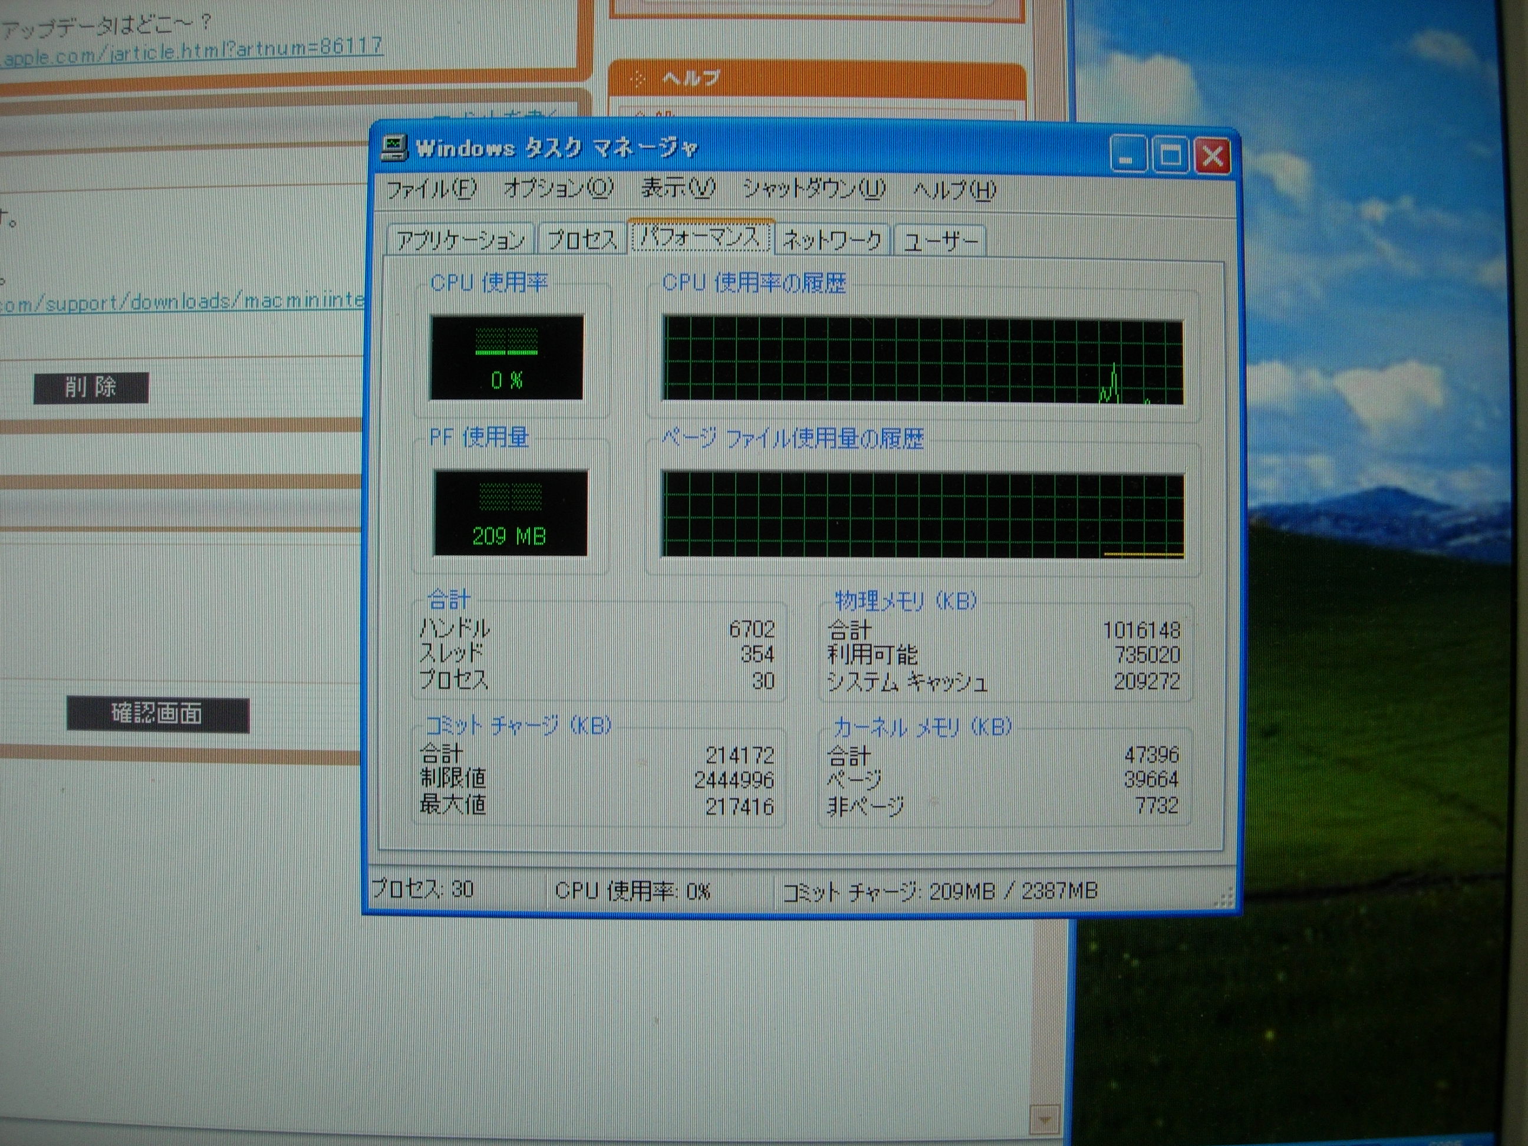
Task: Click the PF usage 209 MB gauge
Action: [510, 513]
